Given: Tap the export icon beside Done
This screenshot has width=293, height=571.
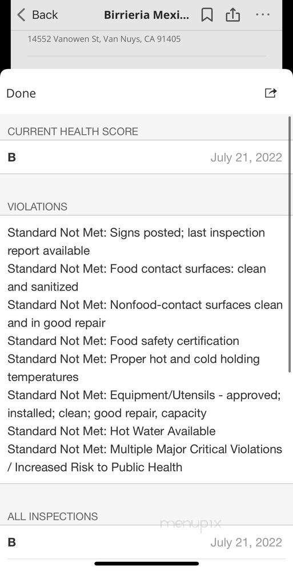Looking at the screenshot, I should coord(270,93).
